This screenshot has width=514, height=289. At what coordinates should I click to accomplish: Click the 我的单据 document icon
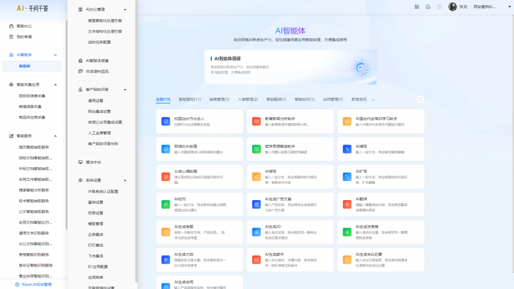(x=11, y=37)
